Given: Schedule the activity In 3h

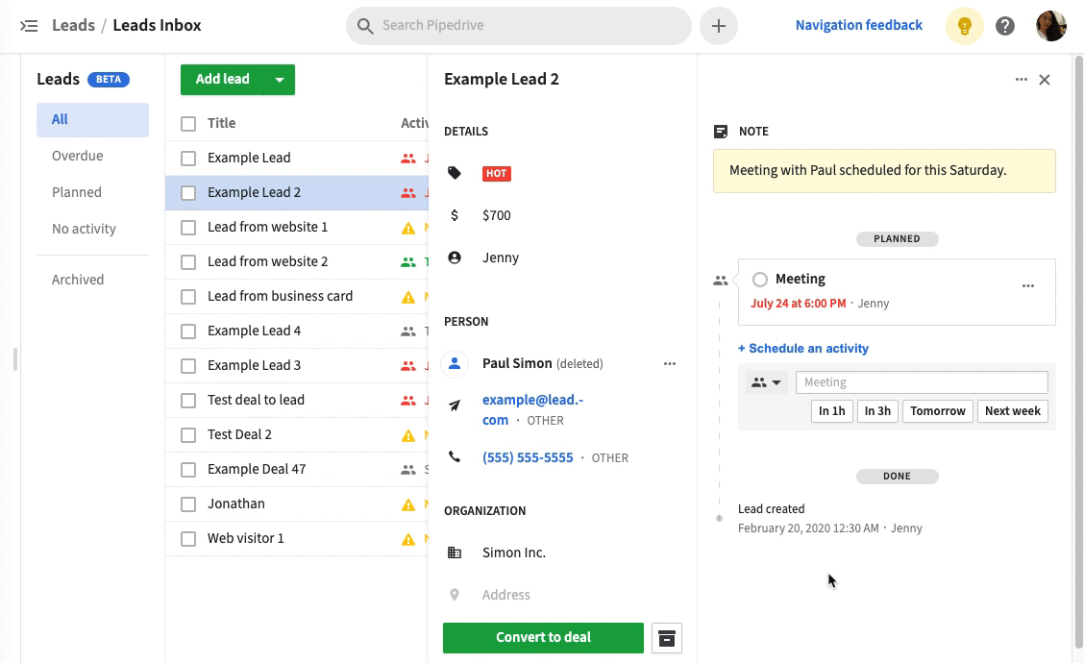Looking at the screenshot, I should pos(877,411).
